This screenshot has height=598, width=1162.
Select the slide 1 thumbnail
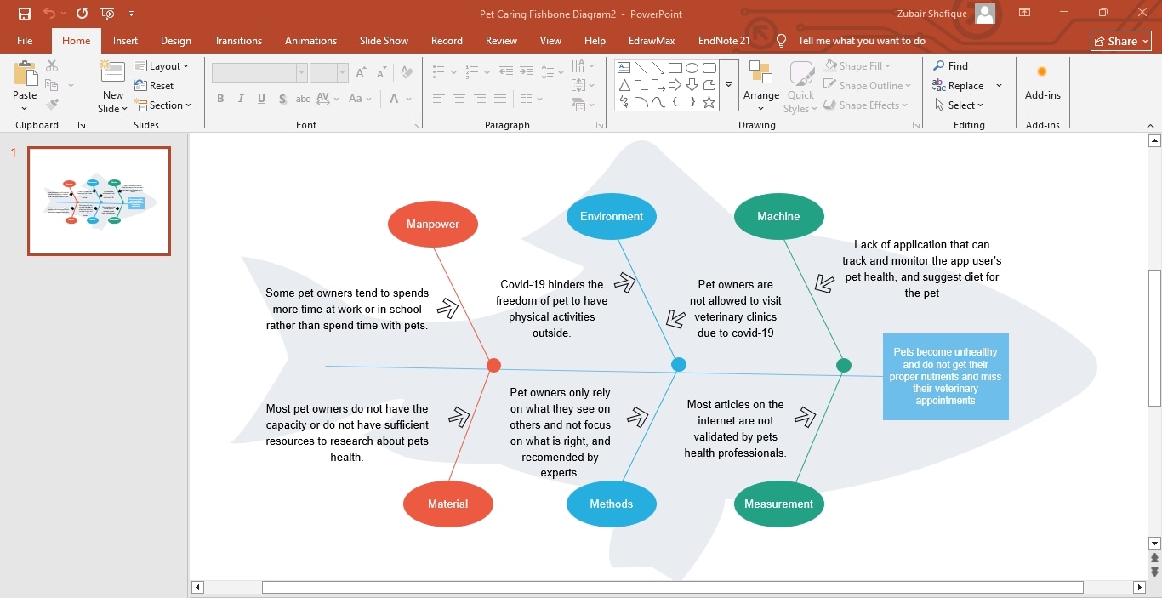(99, 202)
